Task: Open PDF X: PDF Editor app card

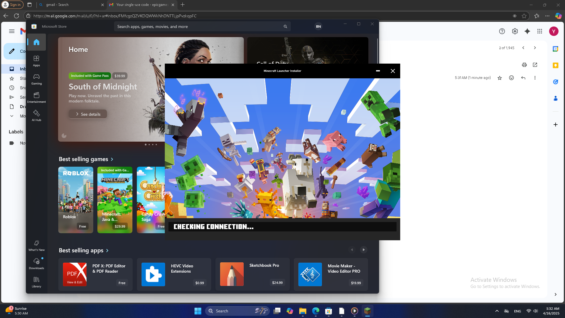Action: coord(95,274)
